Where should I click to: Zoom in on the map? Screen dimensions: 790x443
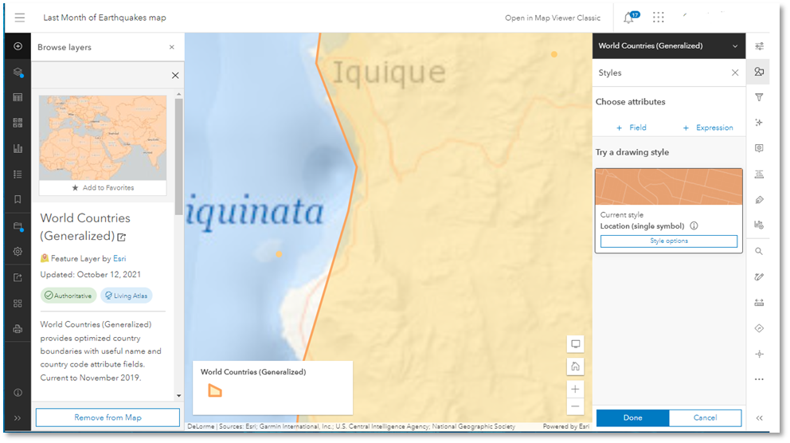click(x=575, y=389)
